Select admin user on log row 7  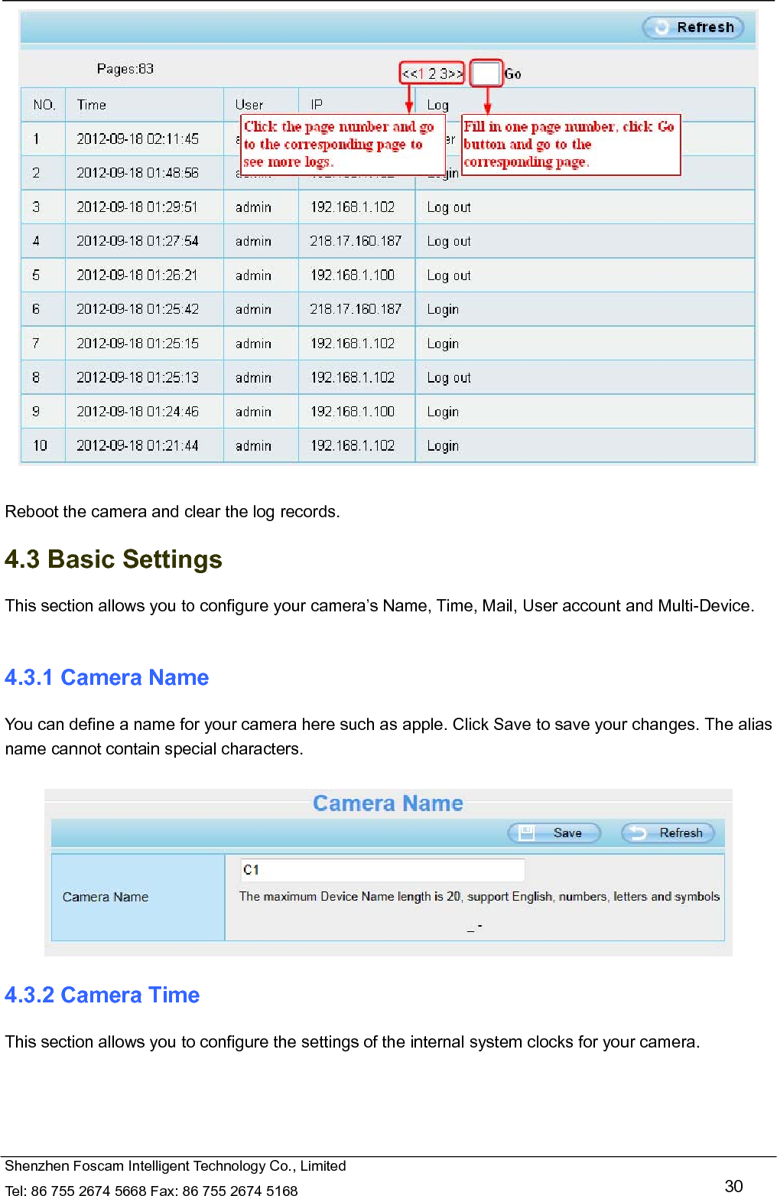pyautogui.click(x=255, y=343)
